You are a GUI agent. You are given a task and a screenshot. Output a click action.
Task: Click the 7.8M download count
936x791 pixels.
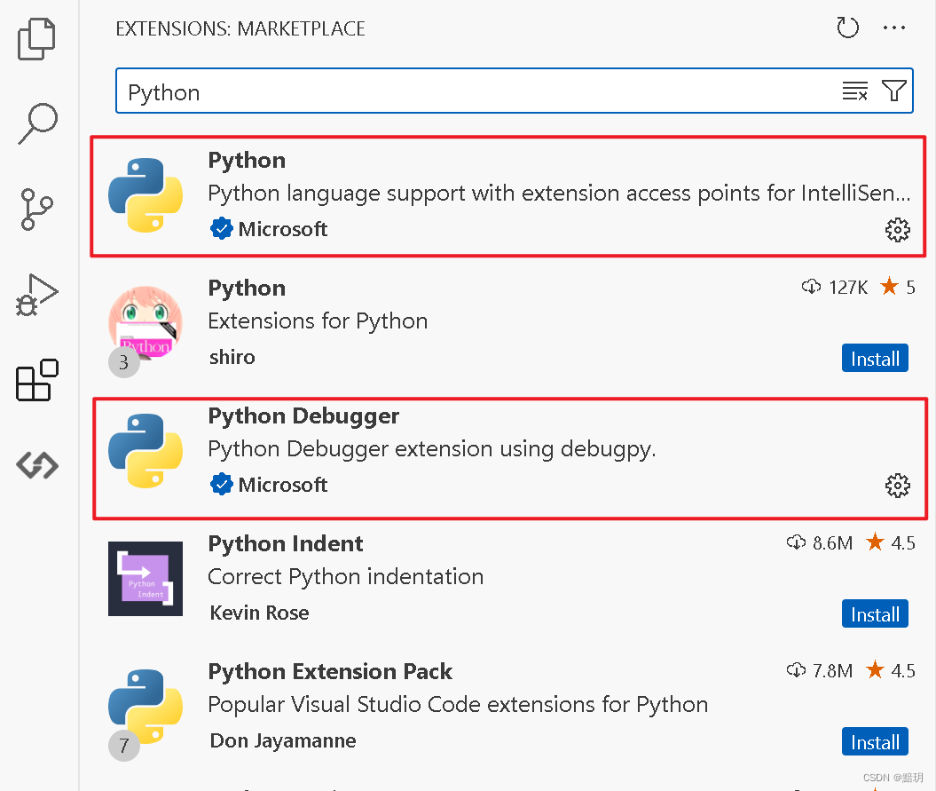click(x=820, y=671)
